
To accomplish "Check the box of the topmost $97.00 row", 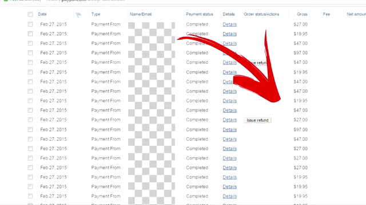I will click(30, 53).
